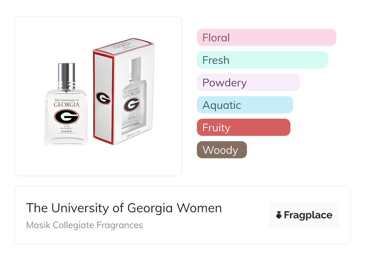Click the Georgia G logo on bottle
This screenshot has width=365, height=259.
pyautogui.click(x=67, y=116)
